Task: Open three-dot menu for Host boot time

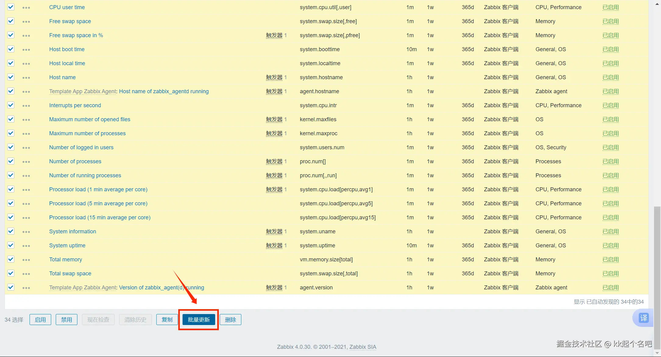Action: point(26,50)
